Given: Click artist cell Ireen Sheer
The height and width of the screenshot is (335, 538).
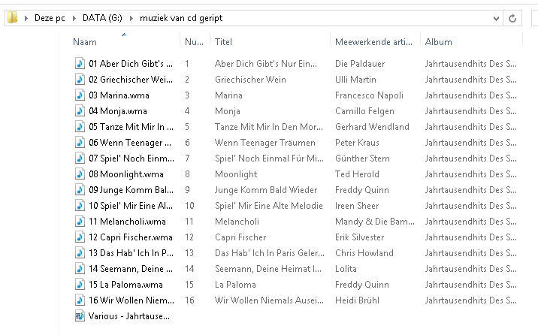Looking at the screenshot, I should (357, 205).
